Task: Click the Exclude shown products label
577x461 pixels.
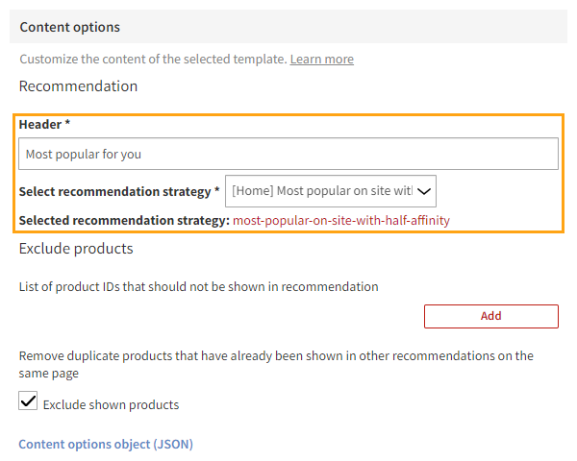Action: click(111, 404)
